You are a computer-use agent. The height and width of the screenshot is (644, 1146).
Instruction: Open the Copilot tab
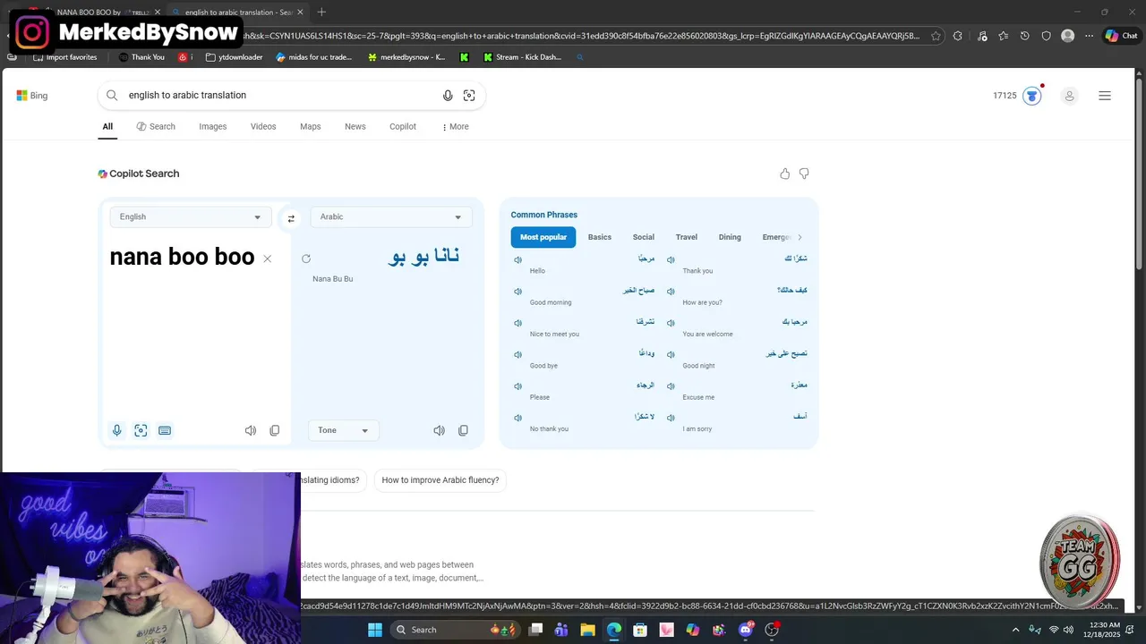tap(403, 127)
